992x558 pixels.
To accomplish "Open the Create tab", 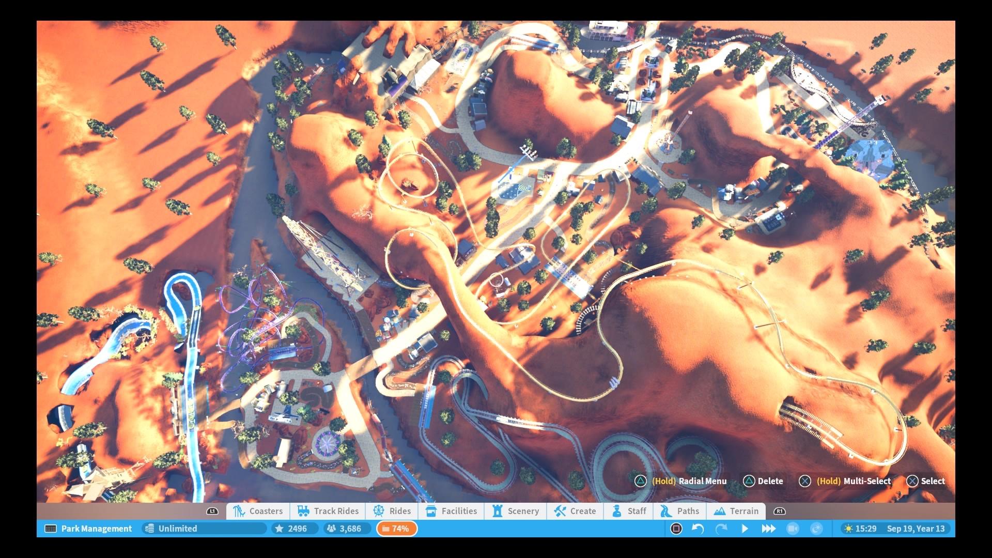I will (575, 511).
